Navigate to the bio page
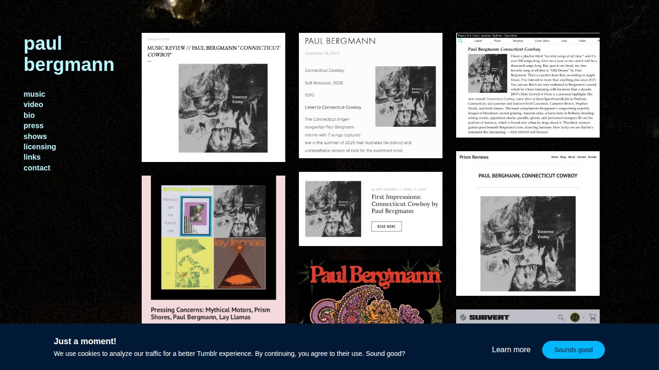 tap(29, 115)
